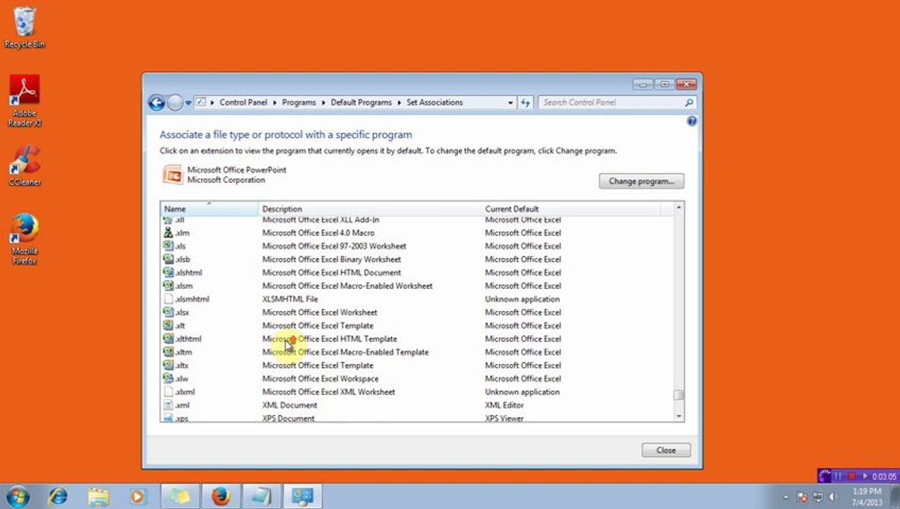
Task: Select the .xls extension icon
Action: [x=168, y=246]
